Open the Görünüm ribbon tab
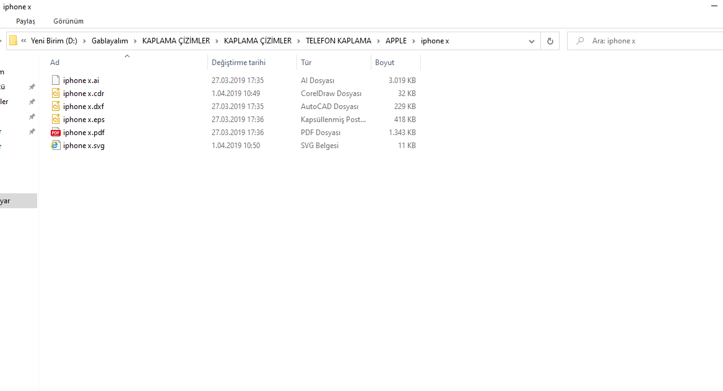Viewport: 723px width, 391px height. (68, 21)
